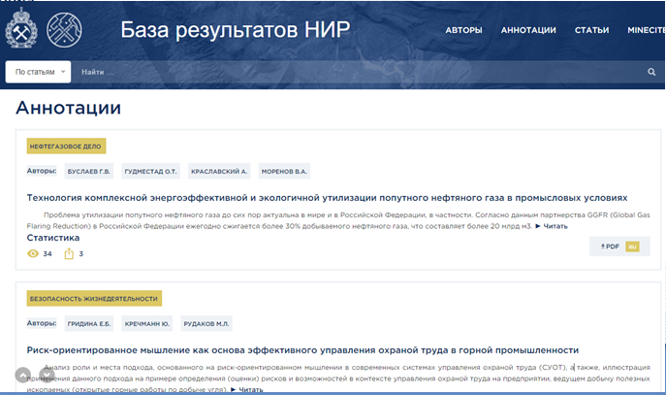Open article on риск-ориентированное мышление
This screenshot has height=395, width=666.
[x=302, y=349]
